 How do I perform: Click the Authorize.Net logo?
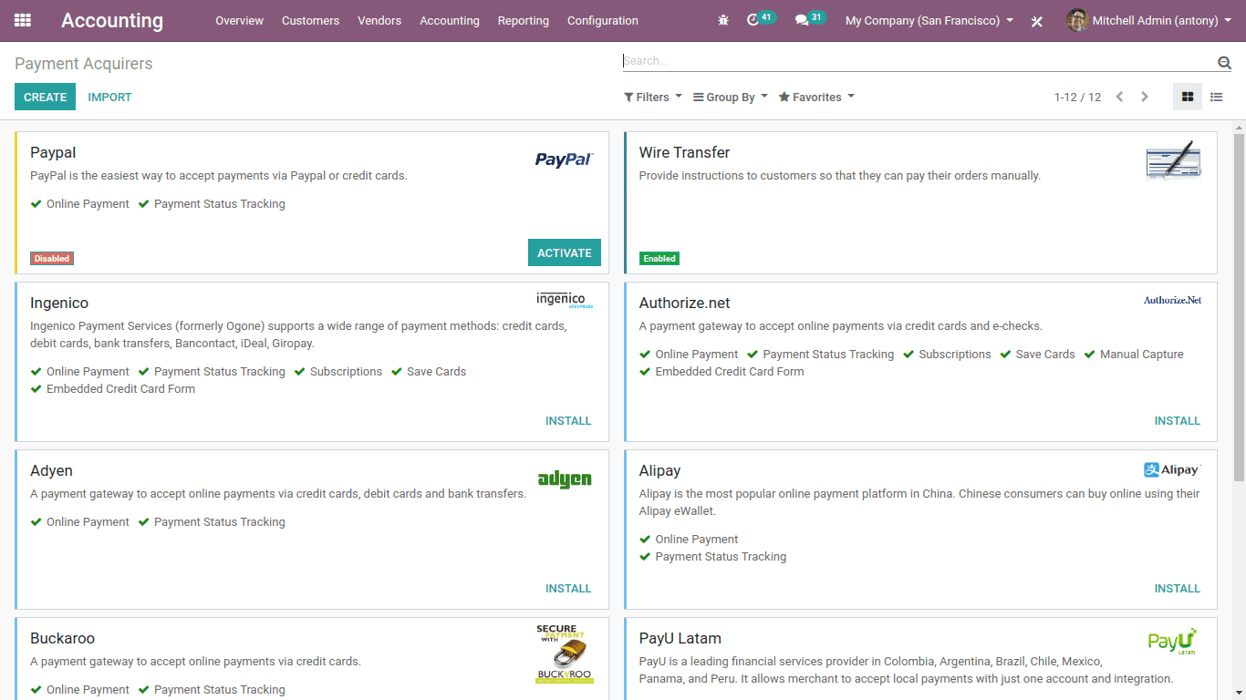1173,300
